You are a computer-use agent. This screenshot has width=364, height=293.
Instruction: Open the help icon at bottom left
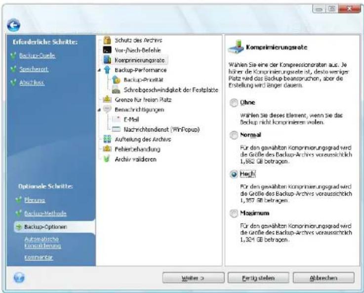tap(19, 278)
